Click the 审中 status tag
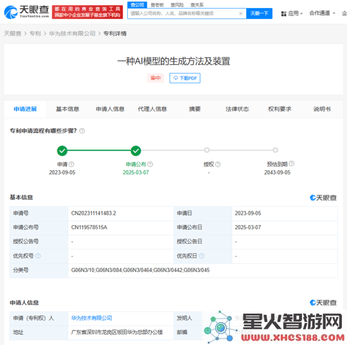 [x=156, y=78]
